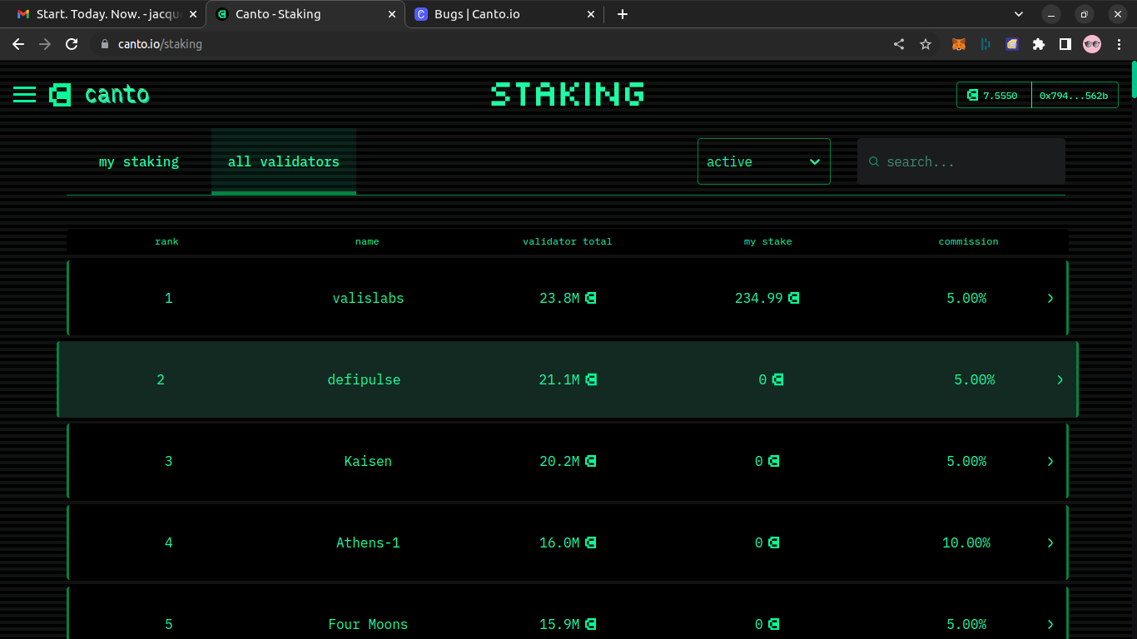This screenshot has height=639, width=1137.
Task: Click the blue bars extension icon
Action: [986, 44]
